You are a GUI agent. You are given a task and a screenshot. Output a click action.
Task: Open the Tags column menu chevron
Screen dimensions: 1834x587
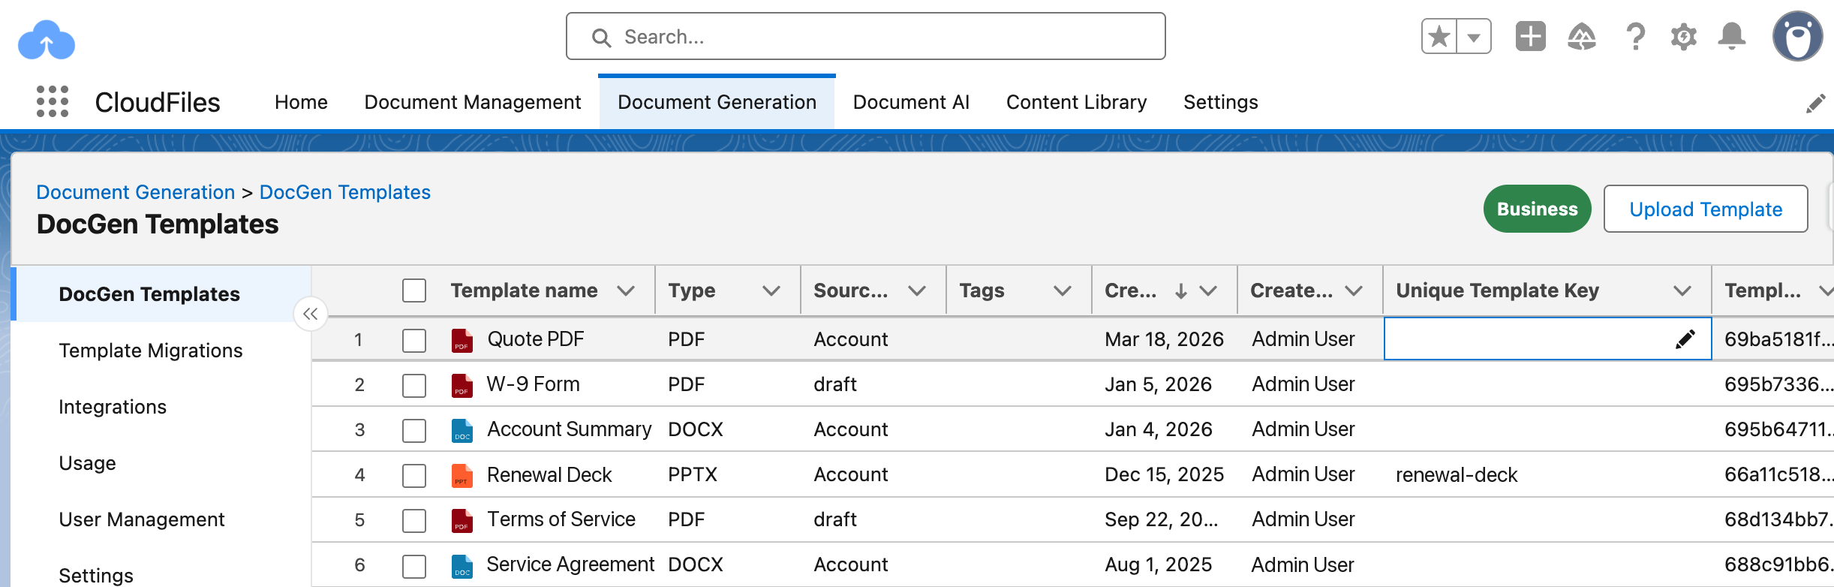tap(1063, 290)
